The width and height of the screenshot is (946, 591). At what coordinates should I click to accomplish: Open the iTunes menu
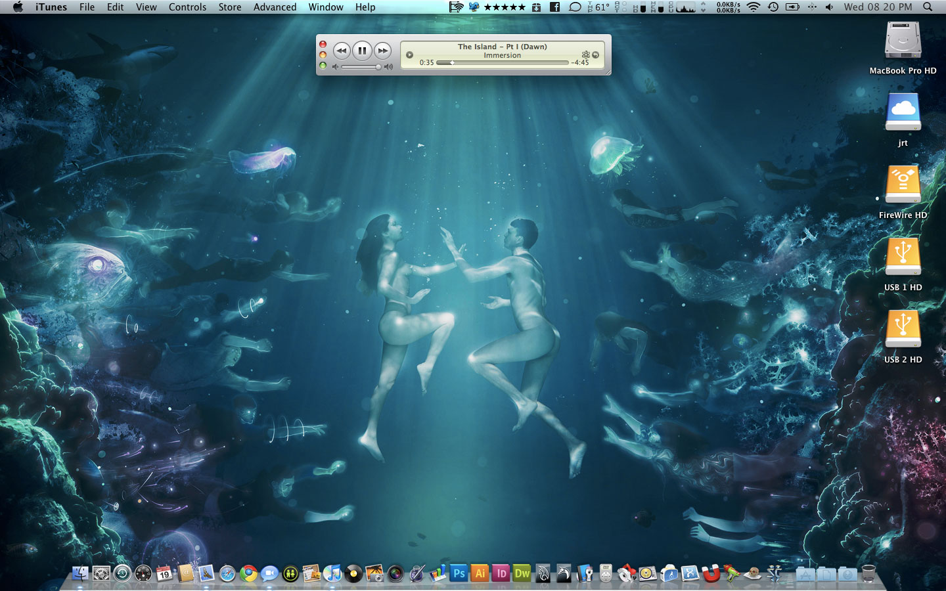tap(51, 7)
